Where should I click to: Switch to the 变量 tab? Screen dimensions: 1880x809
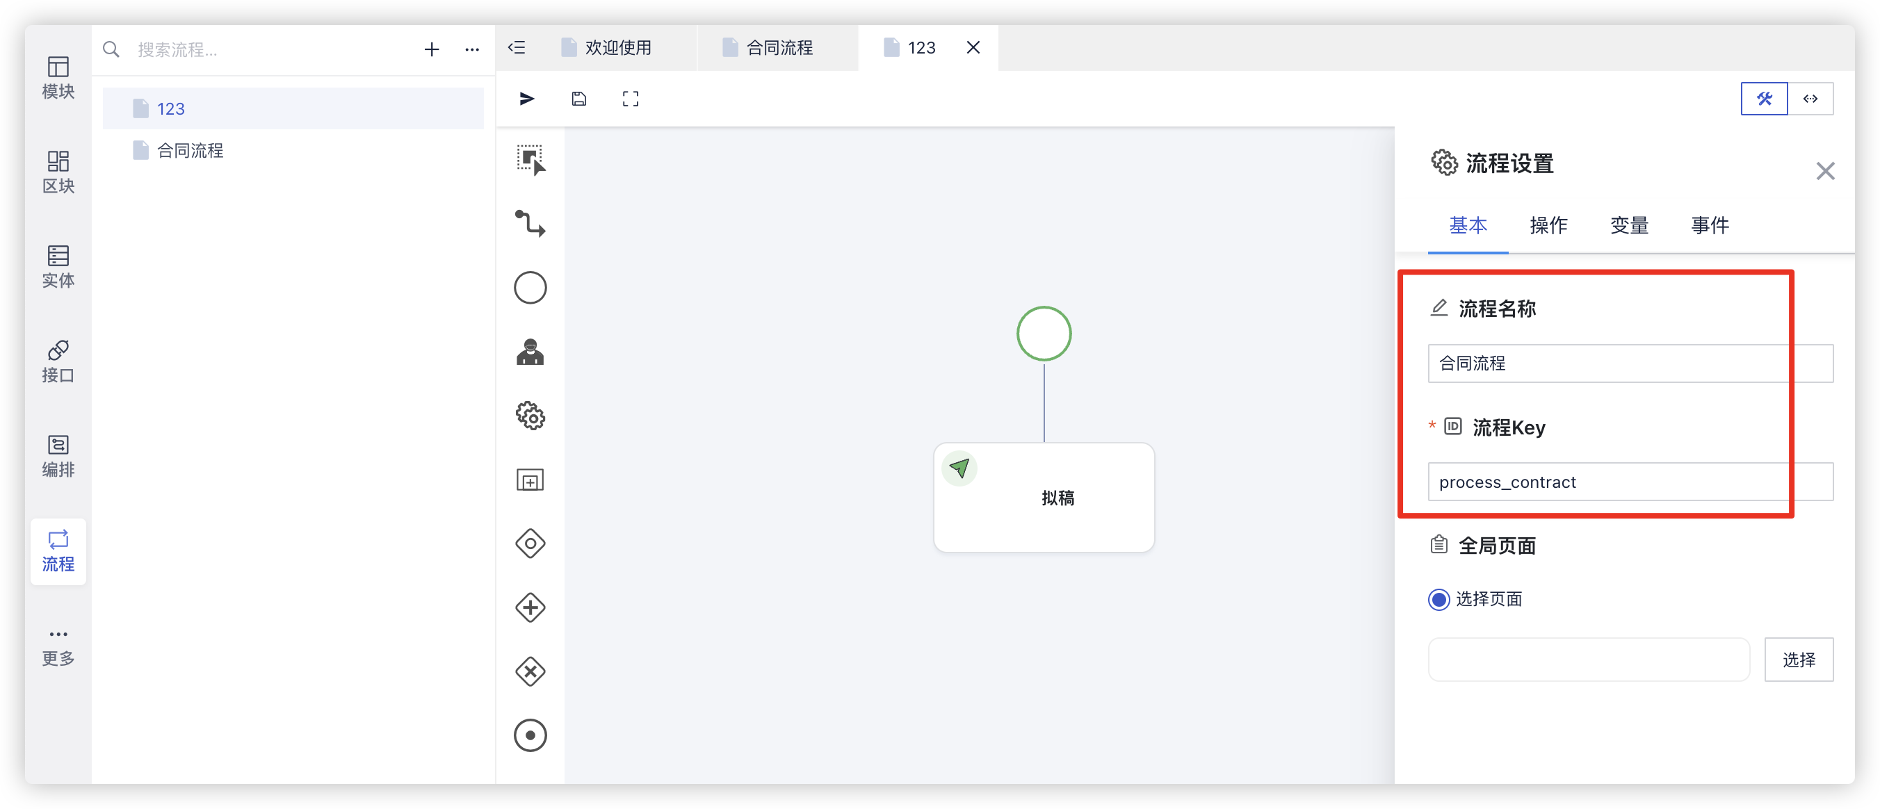[x=1629, y=225]
